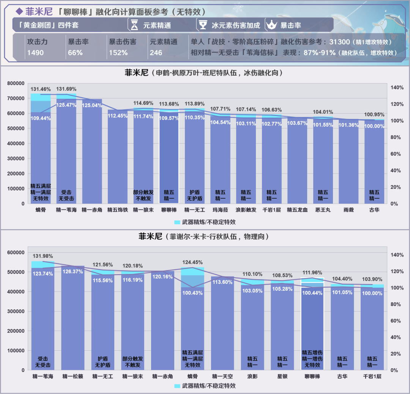The height and width of the screenshot is (394, 410).
Task: Open the 申鹤-枫原万叶-班尼特队伍 melt chart title
Action: tap(205, 73)
